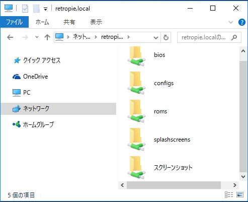Click the search magnifier icon
This screenshot has height=202, width=248.
[x=234, y=37]
